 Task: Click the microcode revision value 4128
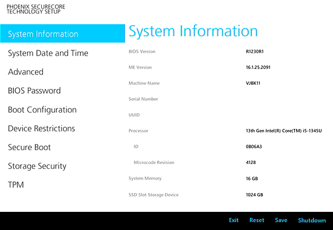tap(251, 162)
